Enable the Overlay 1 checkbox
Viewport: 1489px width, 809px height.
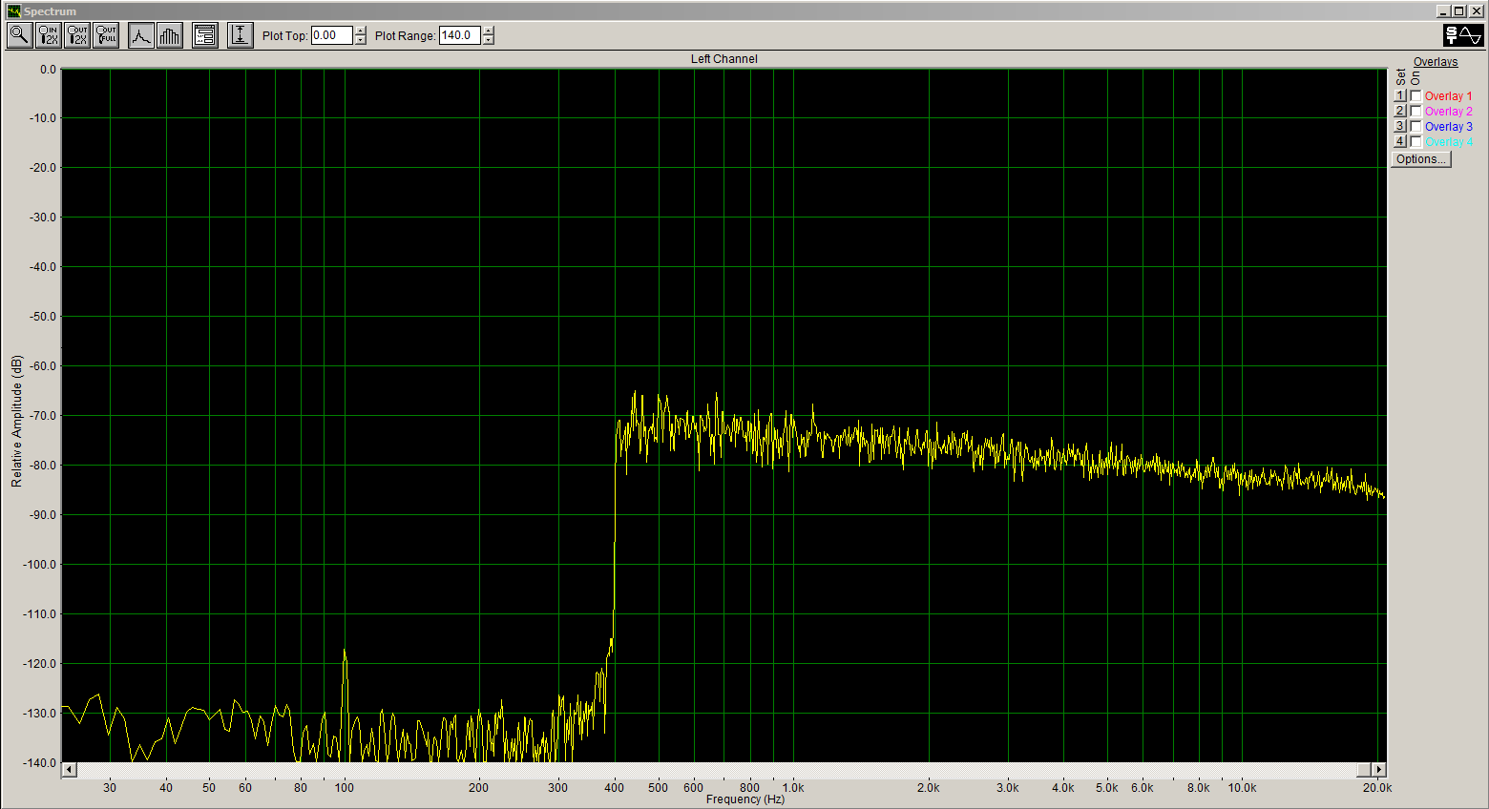point(1416,96)
